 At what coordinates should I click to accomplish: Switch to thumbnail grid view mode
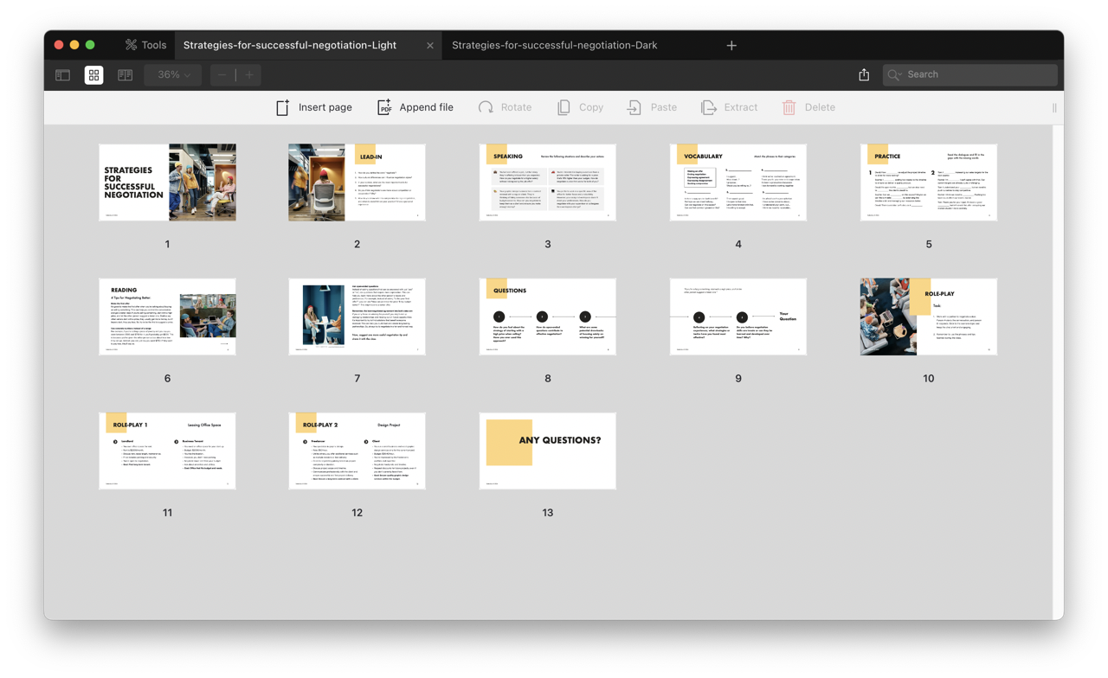click(93, 74)
